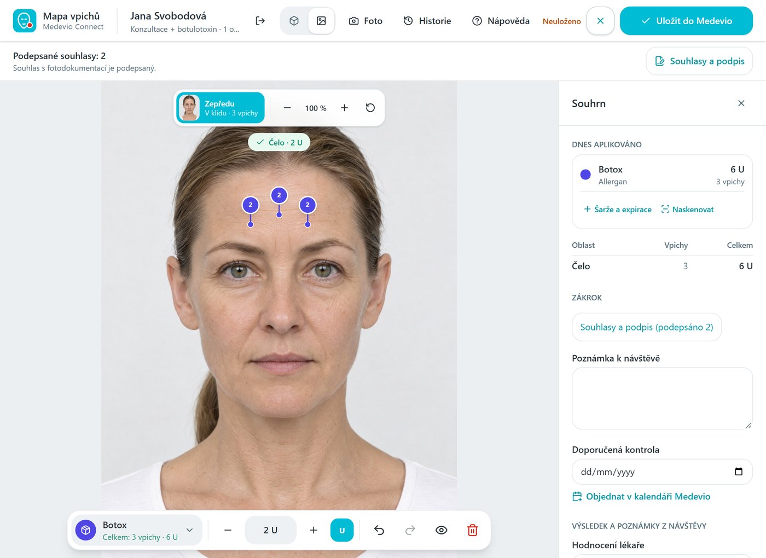This screenshot has width=766, height=558.
Task: Close the Souhrn panel
Action: (x=741, y=103)
